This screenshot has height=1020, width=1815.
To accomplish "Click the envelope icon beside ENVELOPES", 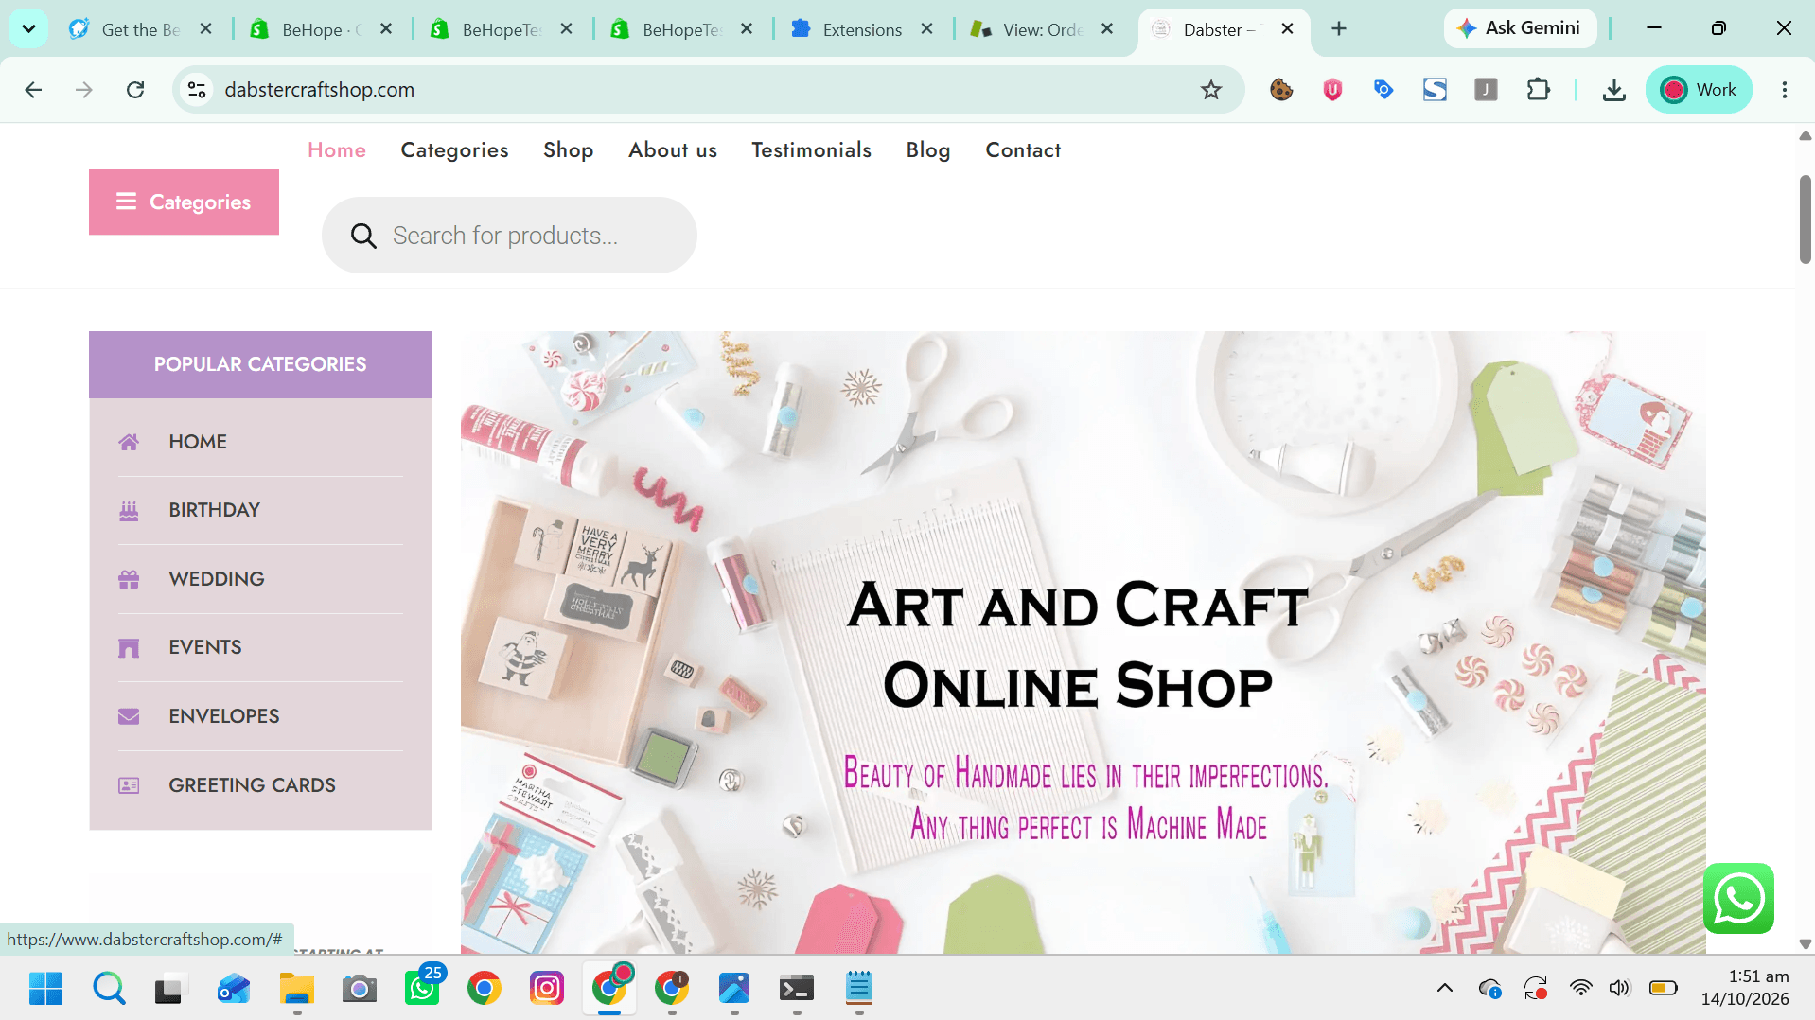I will coord(129,716).
